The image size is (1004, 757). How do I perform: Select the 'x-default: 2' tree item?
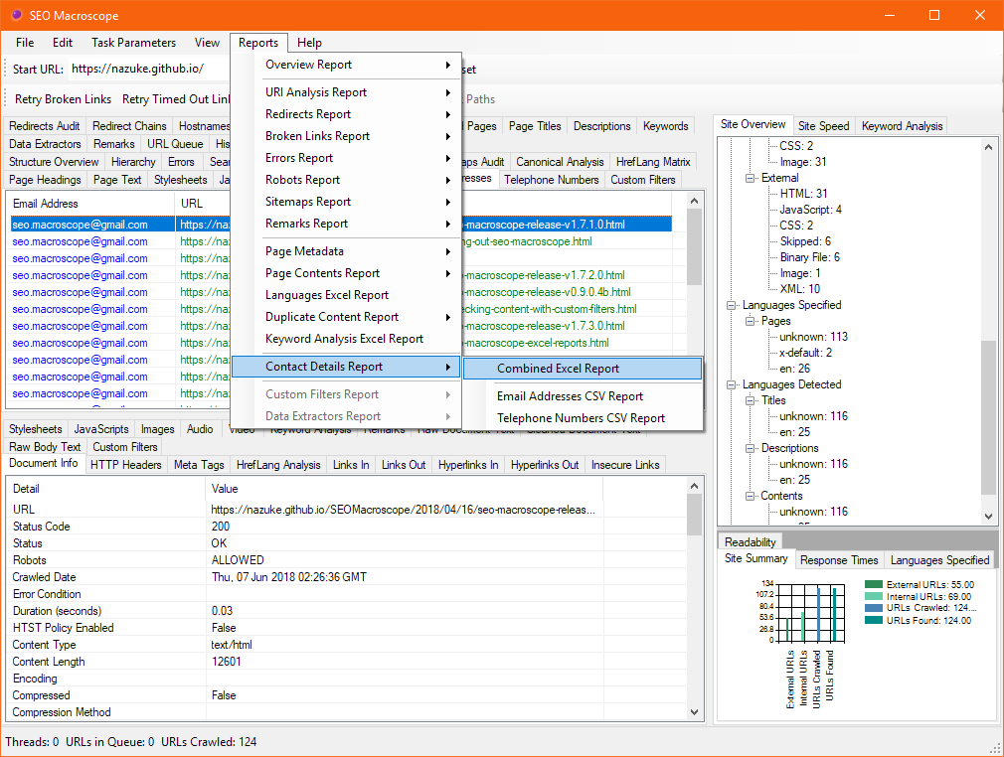pyautogui.click(x=805, y=353)
